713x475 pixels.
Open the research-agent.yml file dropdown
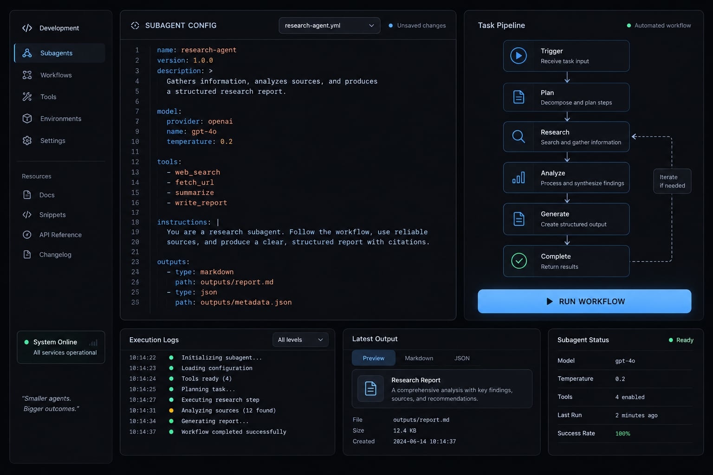click(330, 26)
